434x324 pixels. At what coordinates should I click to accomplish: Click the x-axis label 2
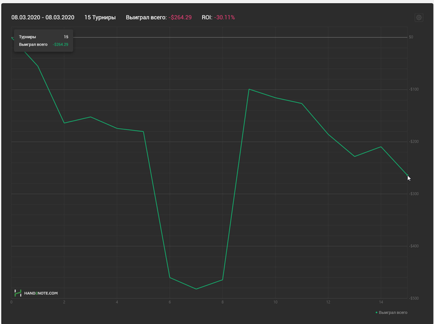click(x=64, y=302)
